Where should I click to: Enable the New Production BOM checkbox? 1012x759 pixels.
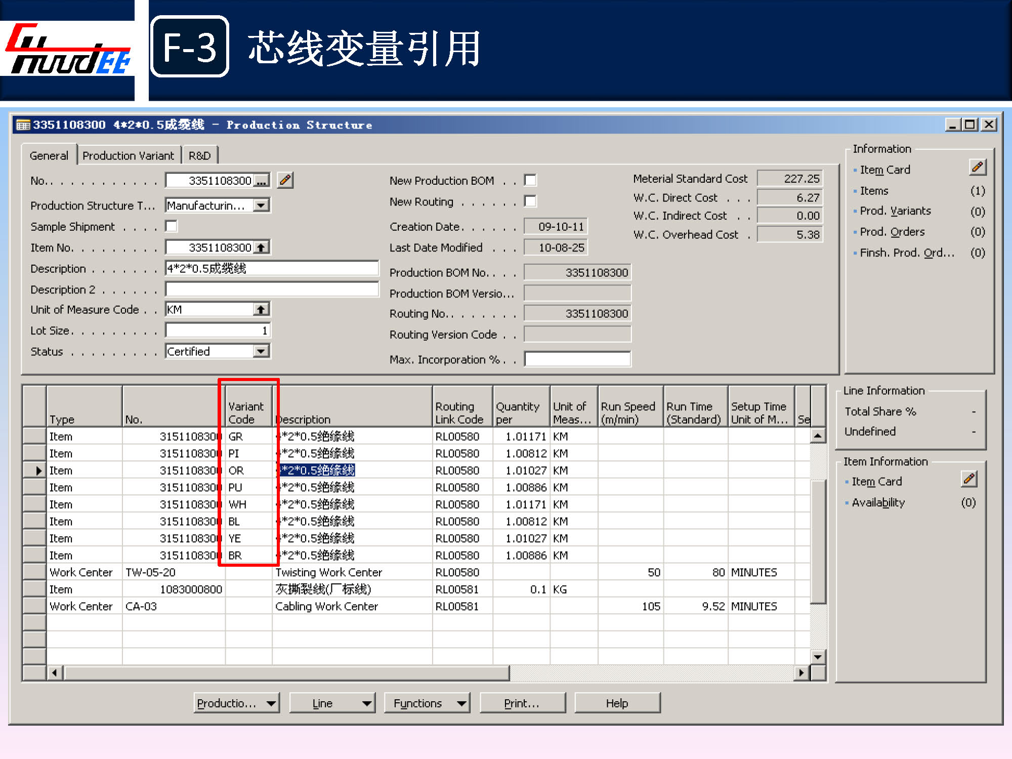click(x=530, y=180)
